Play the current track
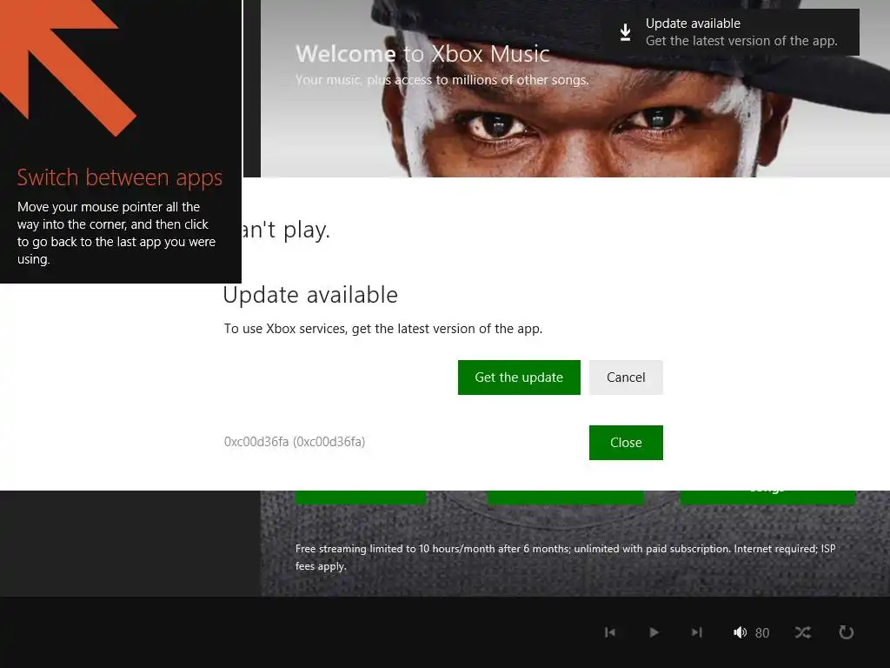 coord(654,632)
